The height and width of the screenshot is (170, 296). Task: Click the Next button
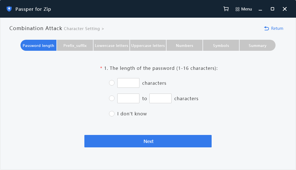tap(148, 141)
